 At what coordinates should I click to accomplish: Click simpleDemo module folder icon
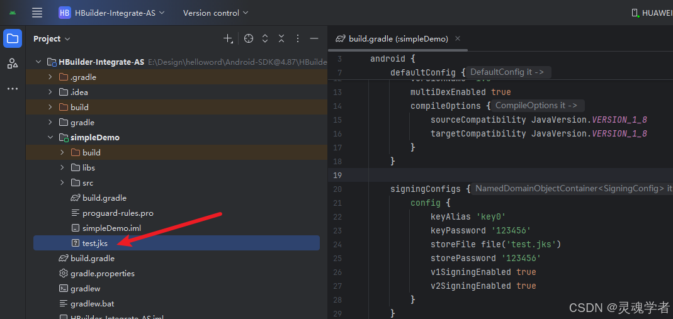(64, 138)
